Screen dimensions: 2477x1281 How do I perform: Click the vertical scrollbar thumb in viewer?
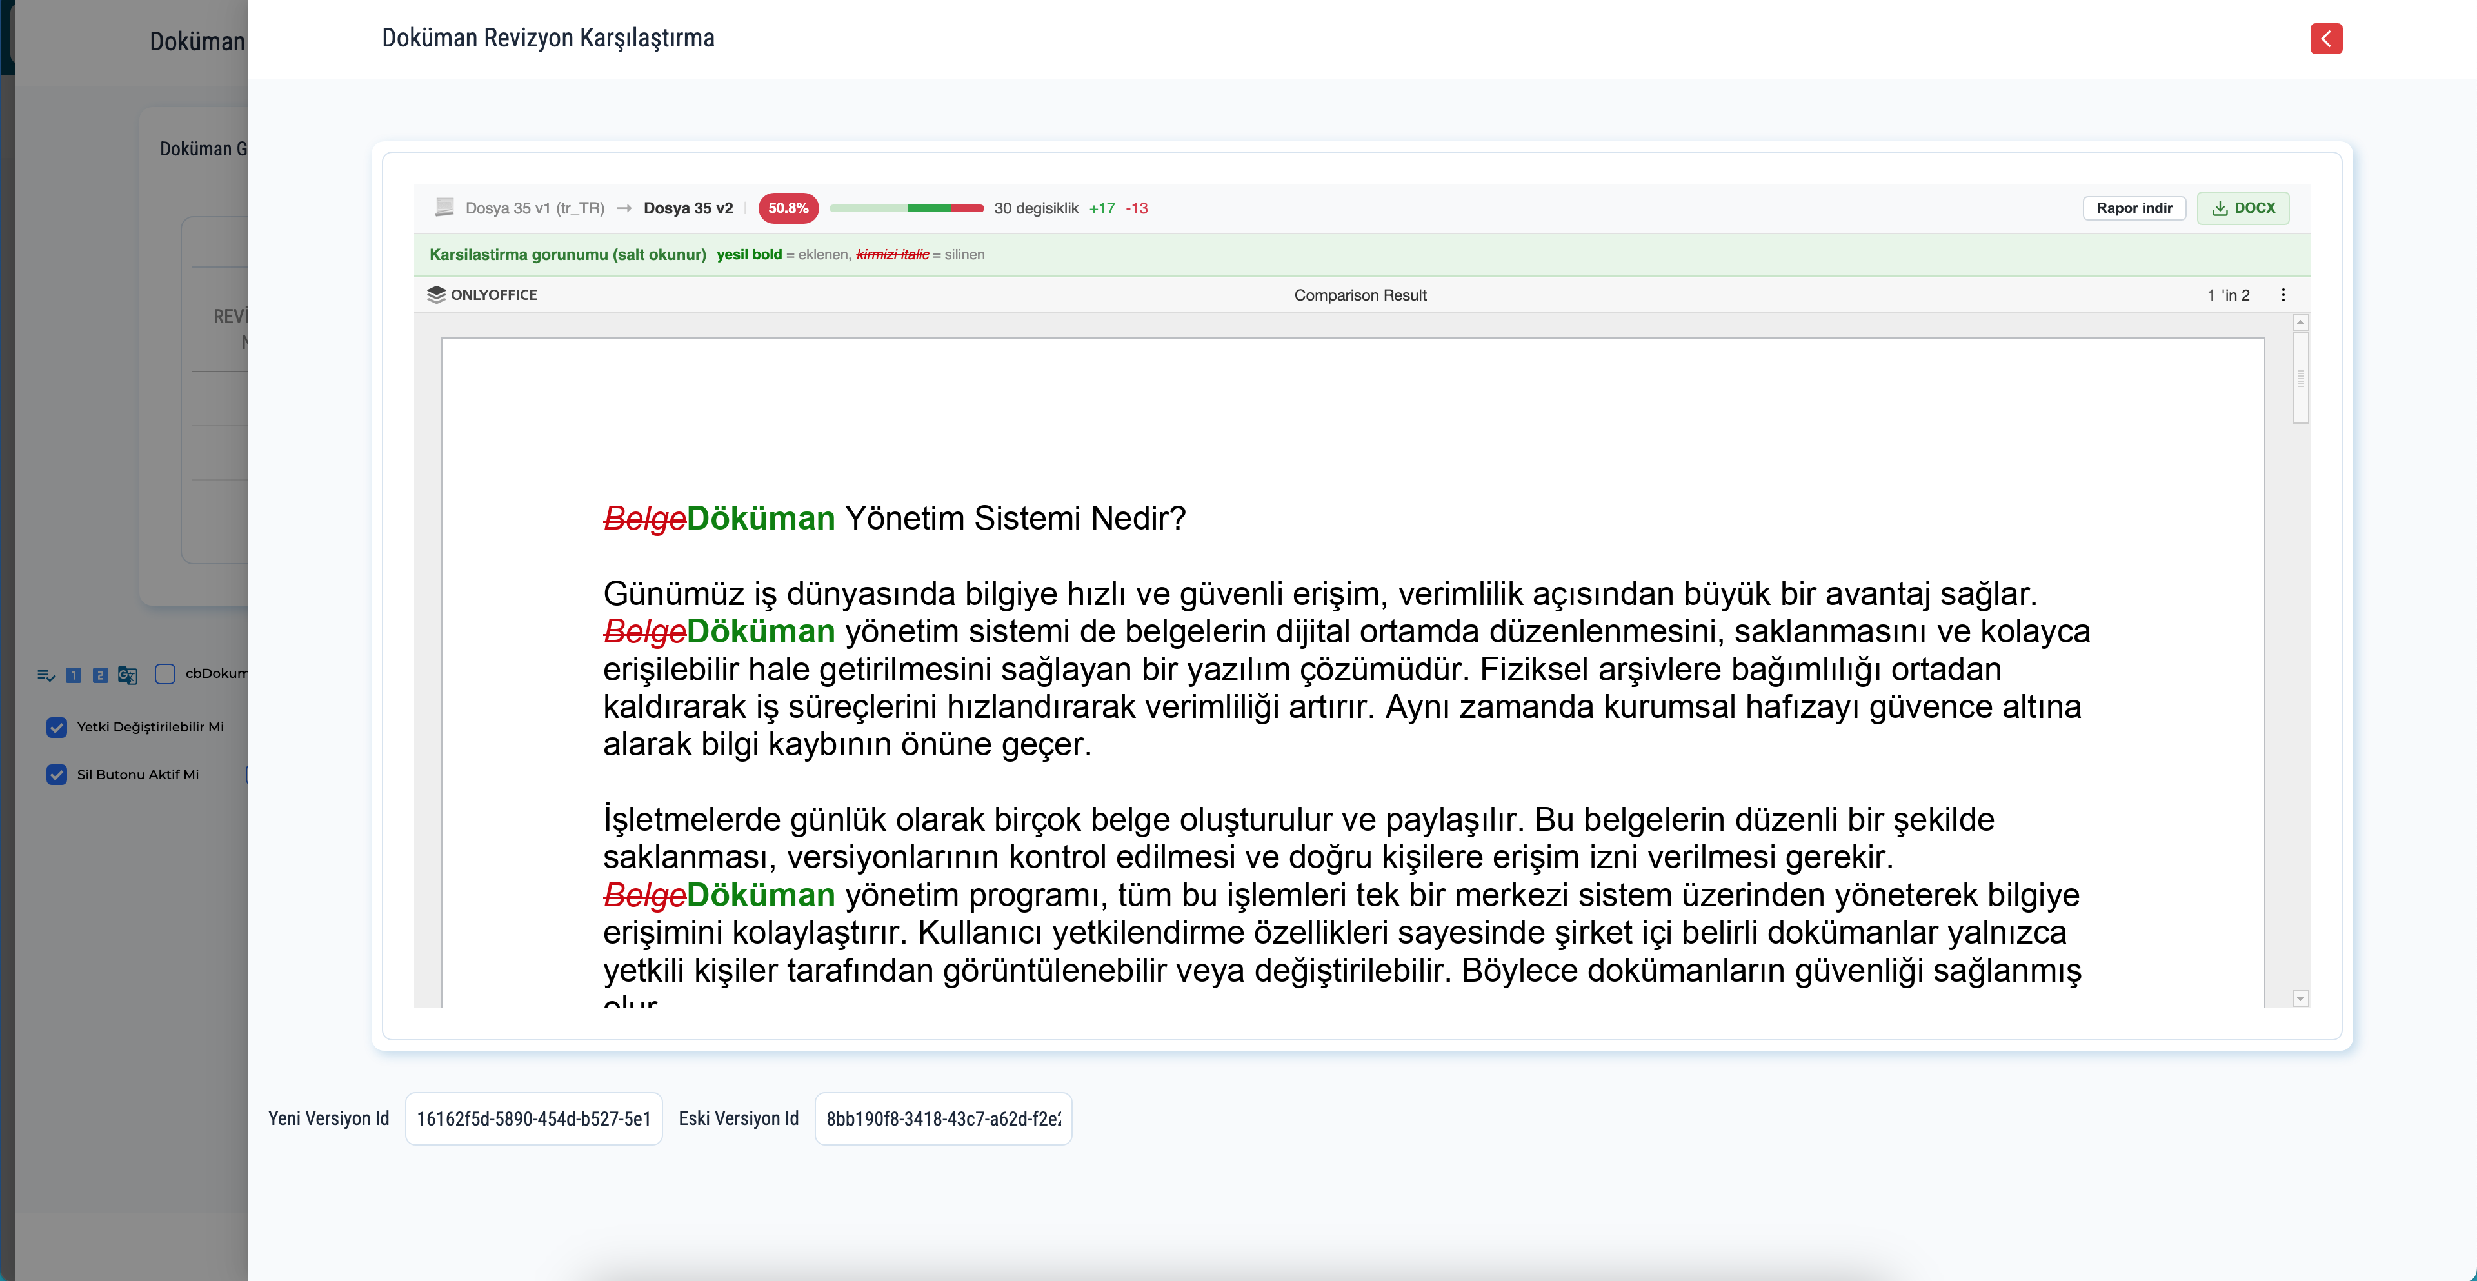[2300, 378]
